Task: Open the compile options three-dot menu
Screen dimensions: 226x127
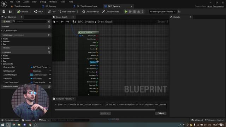Action: pos(30,12)
